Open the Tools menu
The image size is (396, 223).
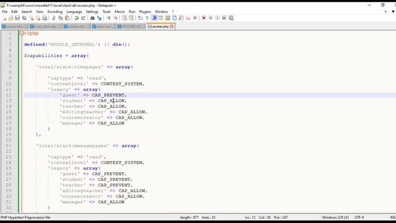[x=106, y=12]
